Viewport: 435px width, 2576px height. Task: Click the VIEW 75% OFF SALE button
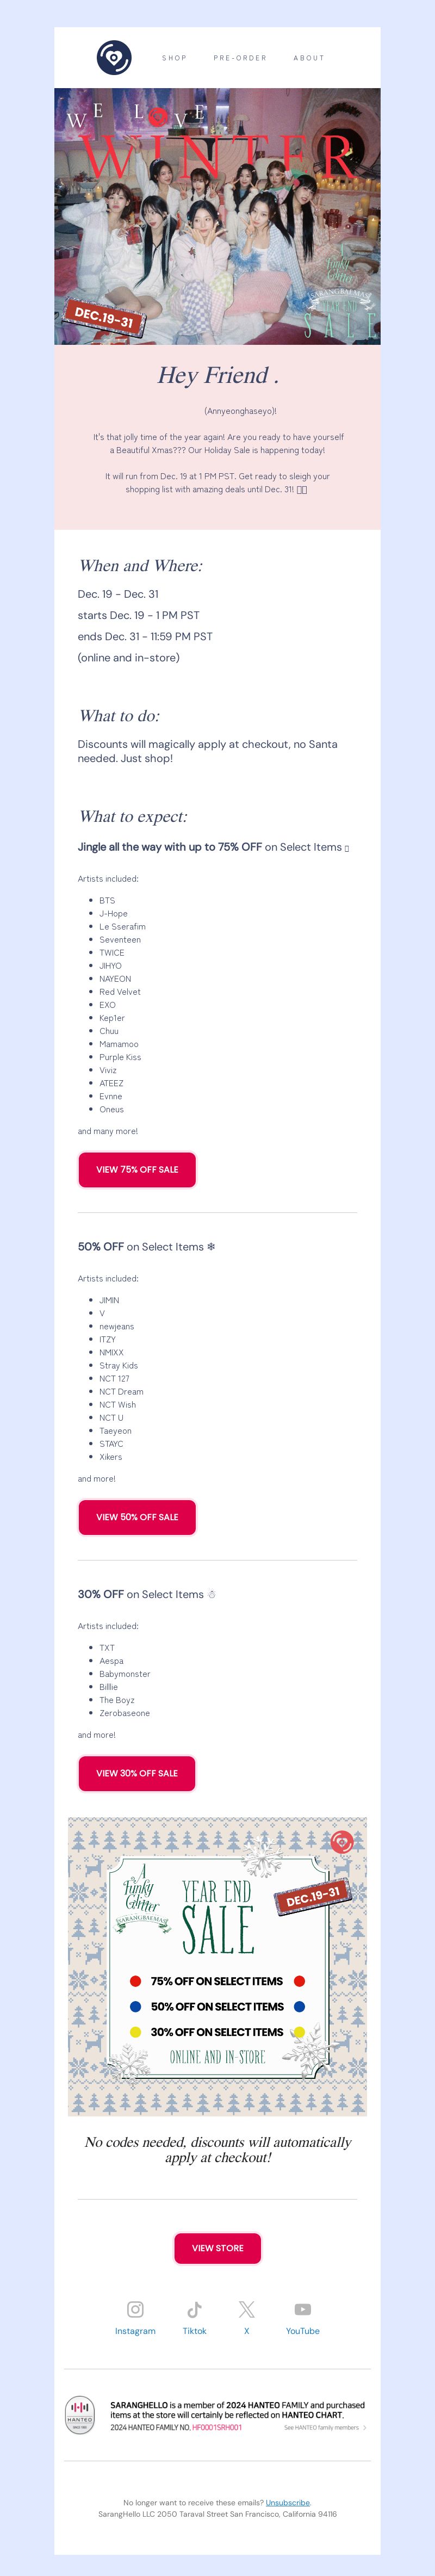point(137,1169)
